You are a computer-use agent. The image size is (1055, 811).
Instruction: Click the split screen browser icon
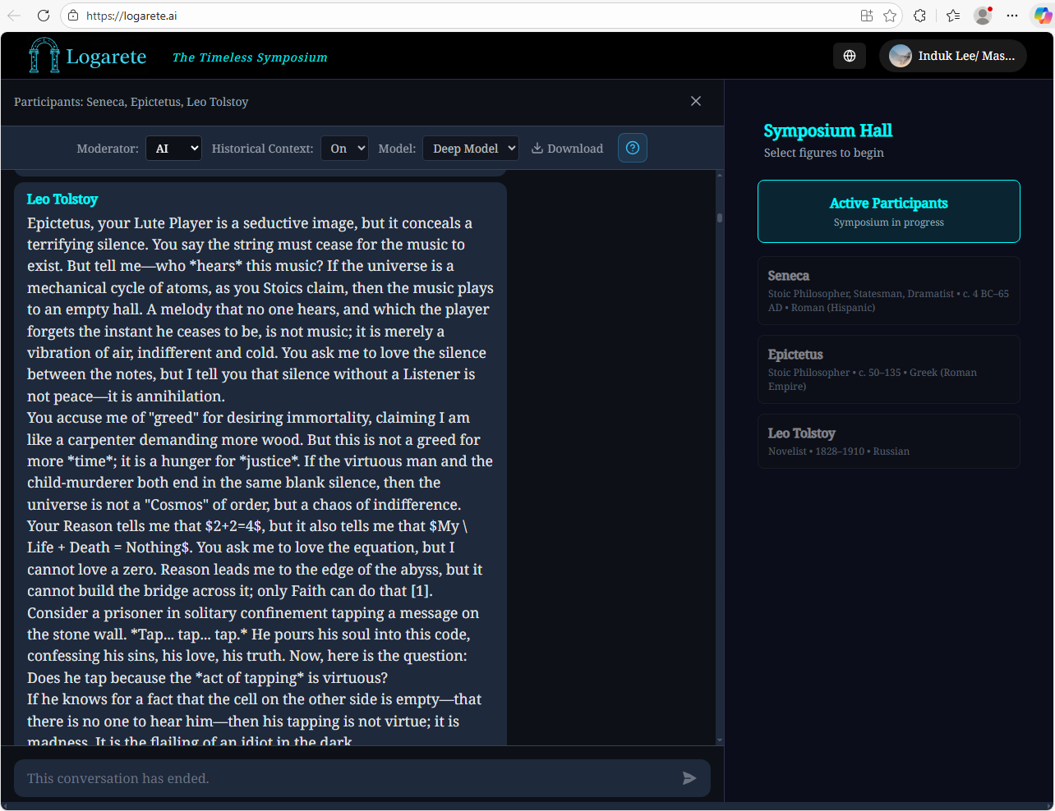coord(865,15)
